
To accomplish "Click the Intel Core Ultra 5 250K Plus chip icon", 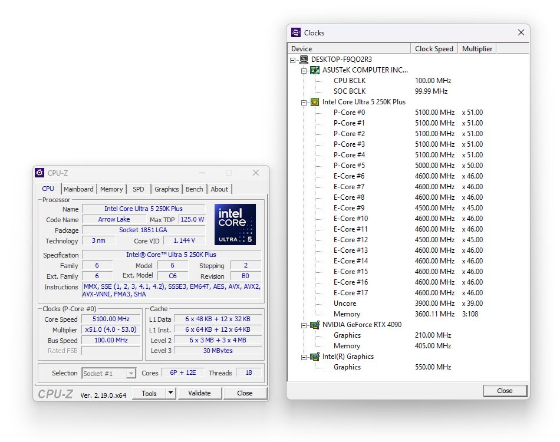I will 315,102.
